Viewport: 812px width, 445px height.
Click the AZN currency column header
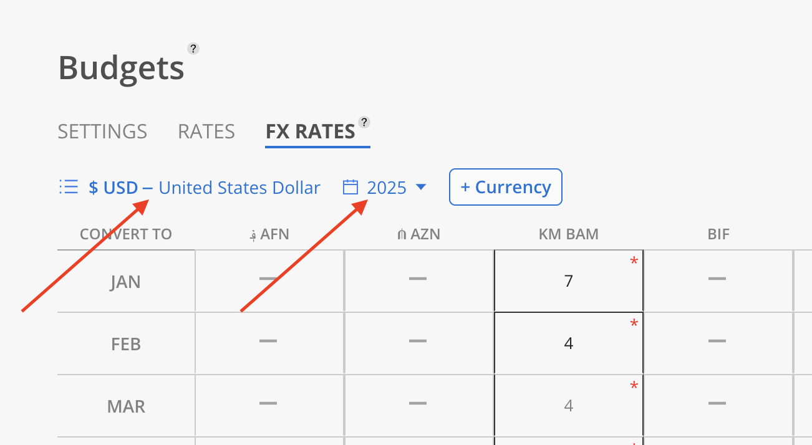pyautogui.click(x=418, y=234)
